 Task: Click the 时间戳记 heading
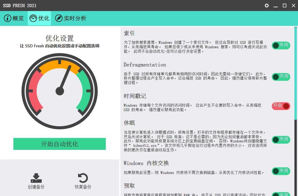coord(135,96)
